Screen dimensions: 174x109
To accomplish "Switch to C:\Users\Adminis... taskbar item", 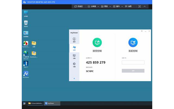I will click(36, 103).
